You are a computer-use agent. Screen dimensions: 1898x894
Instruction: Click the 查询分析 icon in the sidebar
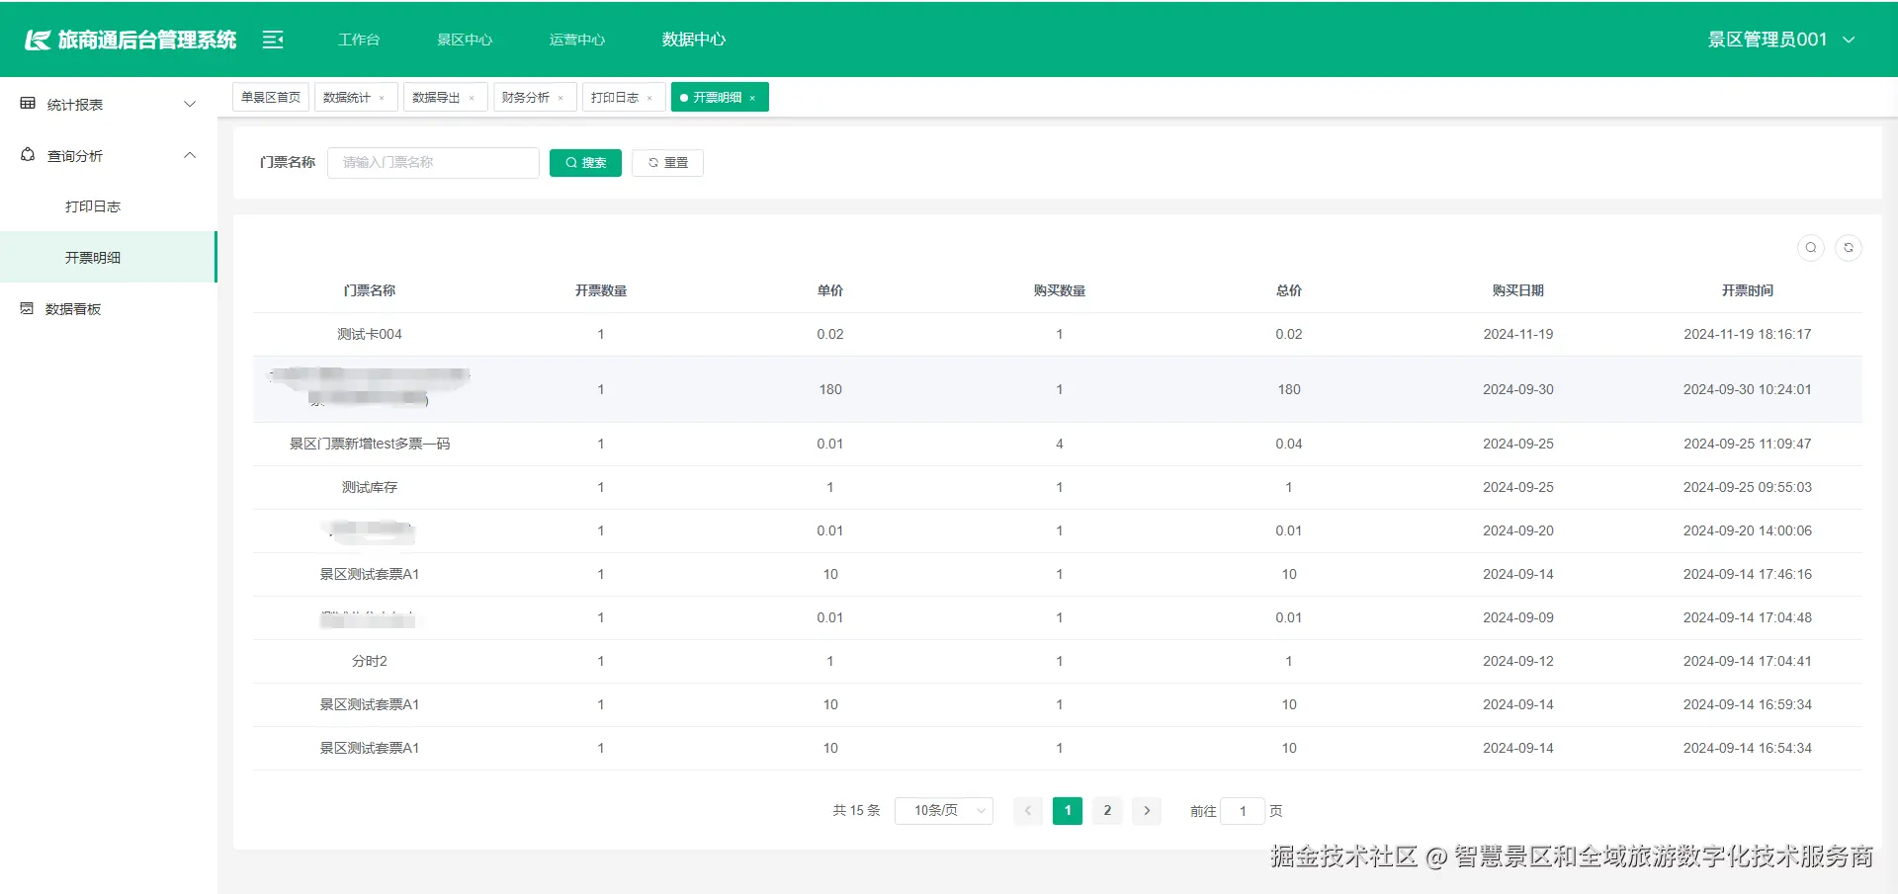(x=27, y=155)
